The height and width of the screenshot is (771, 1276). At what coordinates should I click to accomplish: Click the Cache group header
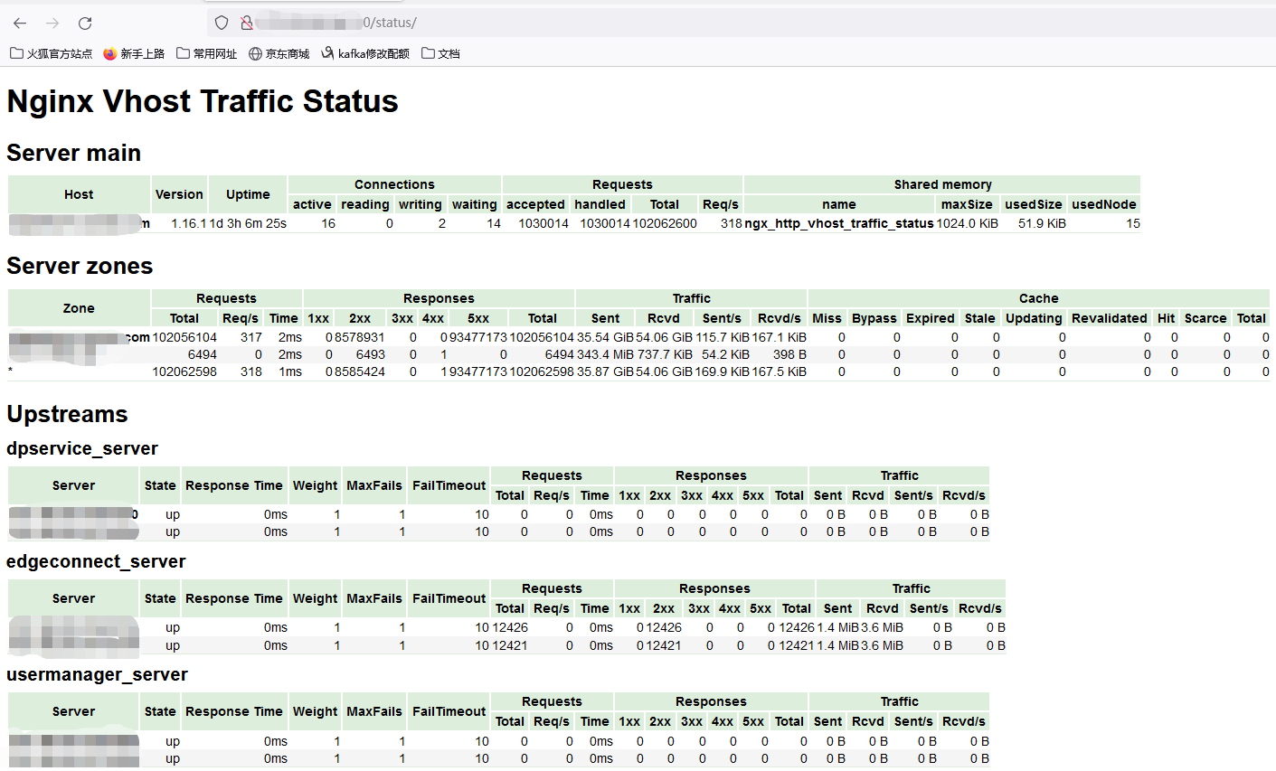1039,298
